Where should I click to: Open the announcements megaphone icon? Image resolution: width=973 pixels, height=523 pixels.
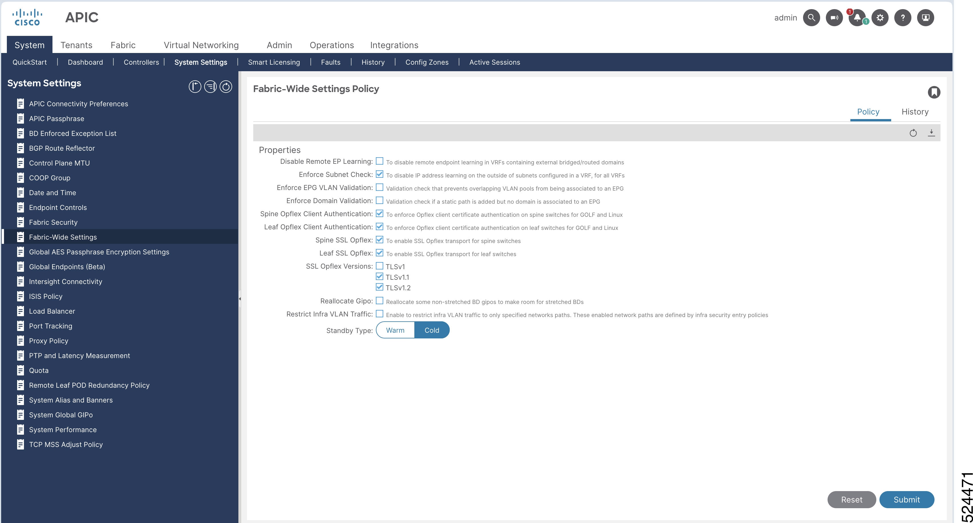tap(834, 18)
